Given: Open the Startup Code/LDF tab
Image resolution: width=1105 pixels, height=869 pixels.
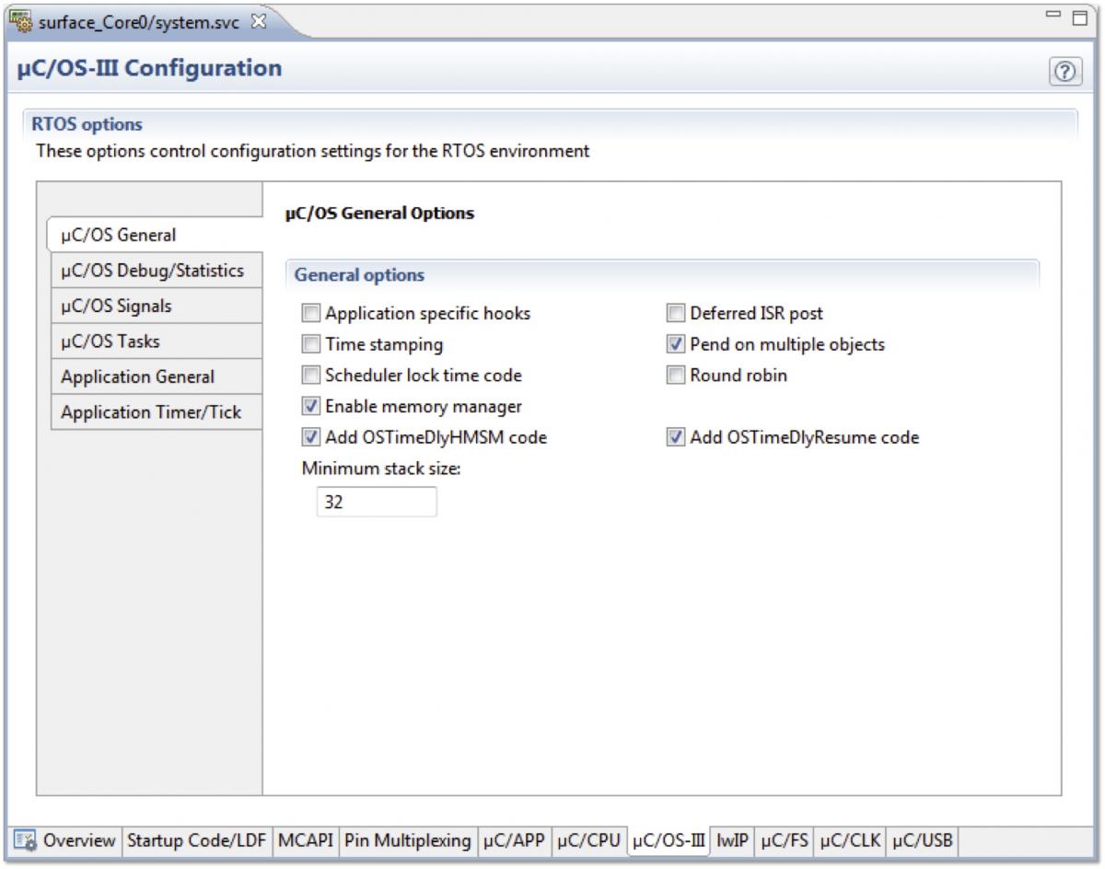Looking at the screenshot, I should pyautogui.click(x=196, y=840).
